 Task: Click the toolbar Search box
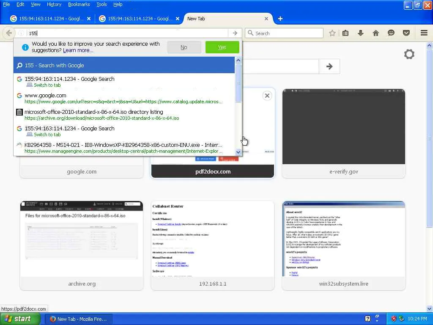point(284,33)
